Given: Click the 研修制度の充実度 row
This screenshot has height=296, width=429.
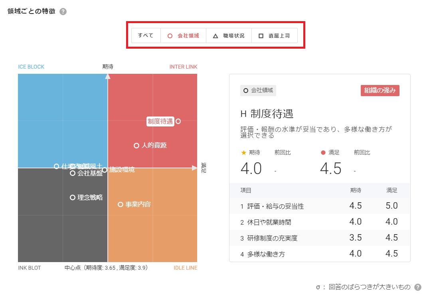Looking at the screenshot, I should coord(319,238).
